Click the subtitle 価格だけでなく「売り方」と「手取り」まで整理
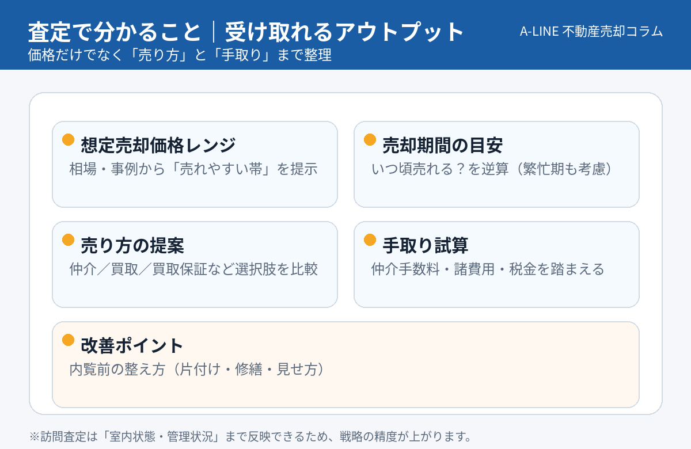 [180, 56]
